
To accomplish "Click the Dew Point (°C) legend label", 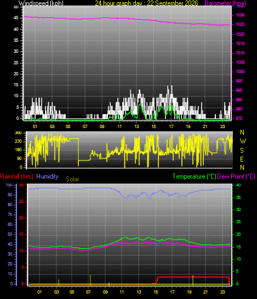I will tap(236, 176).
